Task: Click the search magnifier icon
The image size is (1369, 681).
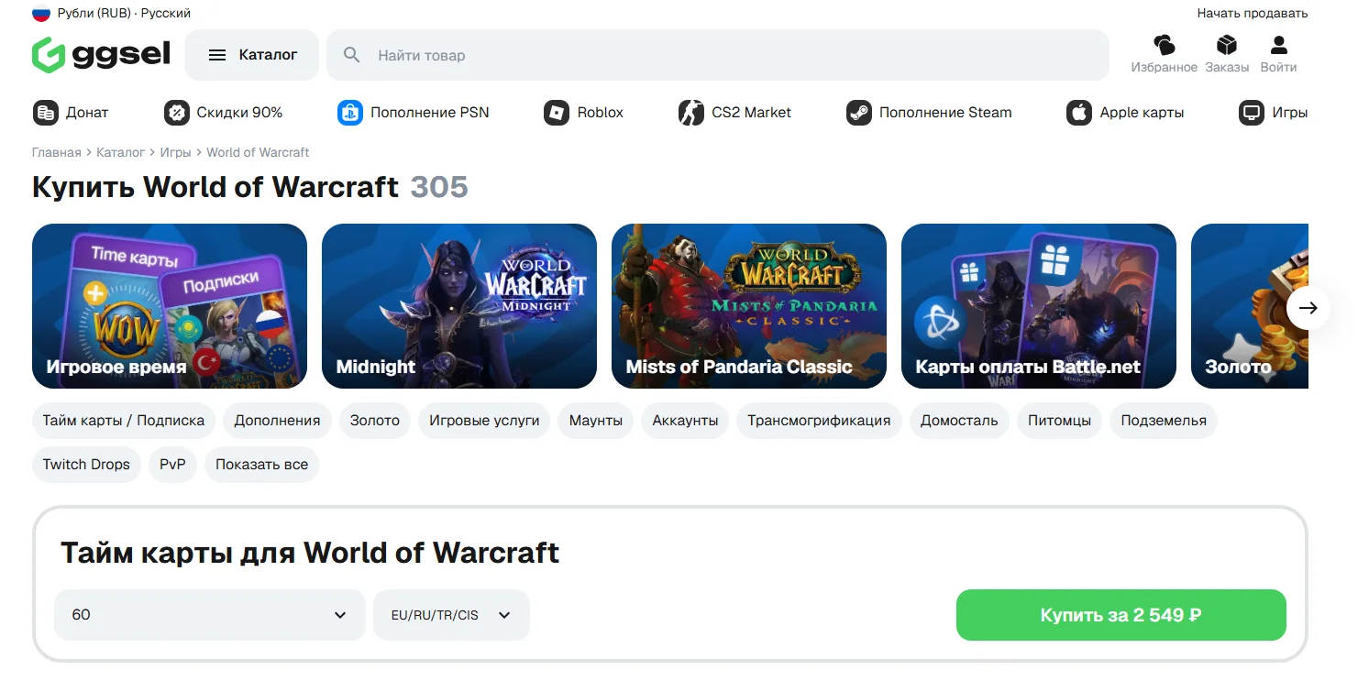Action: (352, 55)
